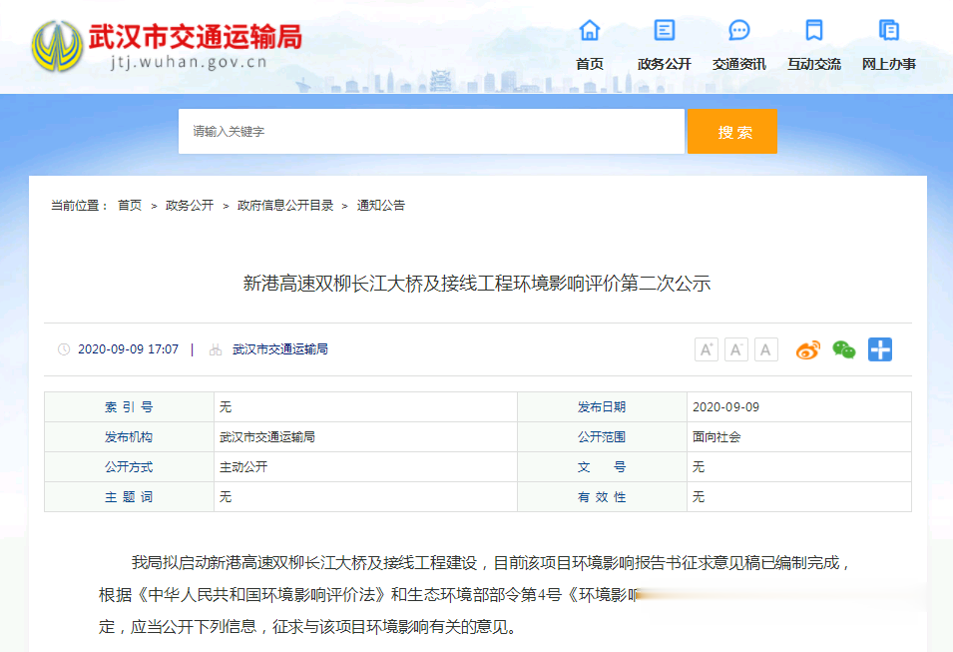This screenshot has height=652, width=953.
Task: Increase article font size with A+
Action: pos(707,349)
